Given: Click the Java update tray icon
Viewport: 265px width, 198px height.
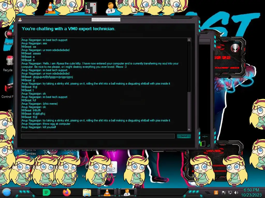Looking at the screenshot, I should [x=216, y=192].
